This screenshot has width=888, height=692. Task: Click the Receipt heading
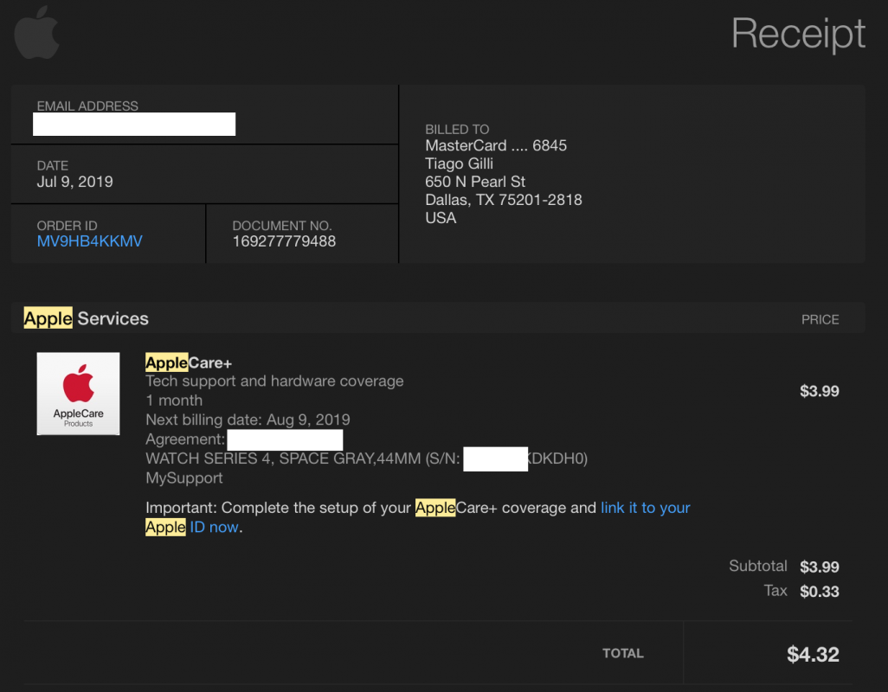798,34
